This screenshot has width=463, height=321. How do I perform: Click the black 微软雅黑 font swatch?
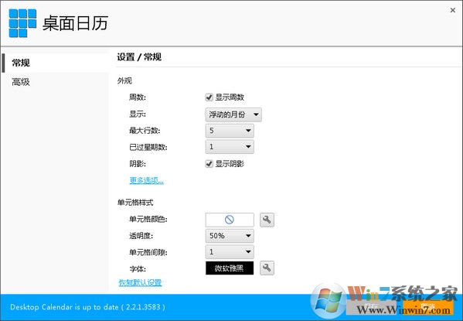point(230,268)
